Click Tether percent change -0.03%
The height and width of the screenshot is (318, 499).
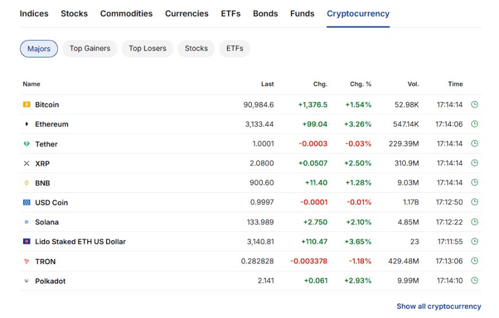358,144
